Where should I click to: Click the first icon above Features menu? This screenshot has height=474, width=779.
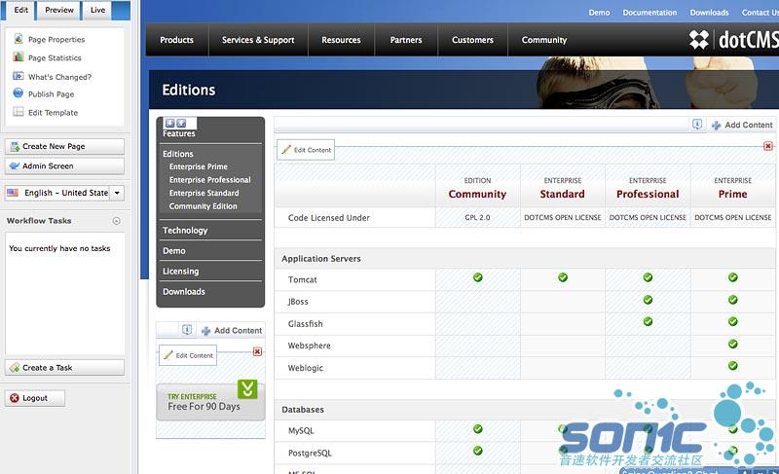pos(170,123)
